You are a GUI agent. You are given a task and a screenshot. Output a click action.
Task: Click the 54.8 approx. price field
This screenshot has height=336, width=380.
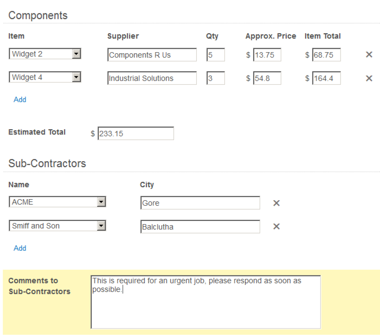tap(267, 78)
